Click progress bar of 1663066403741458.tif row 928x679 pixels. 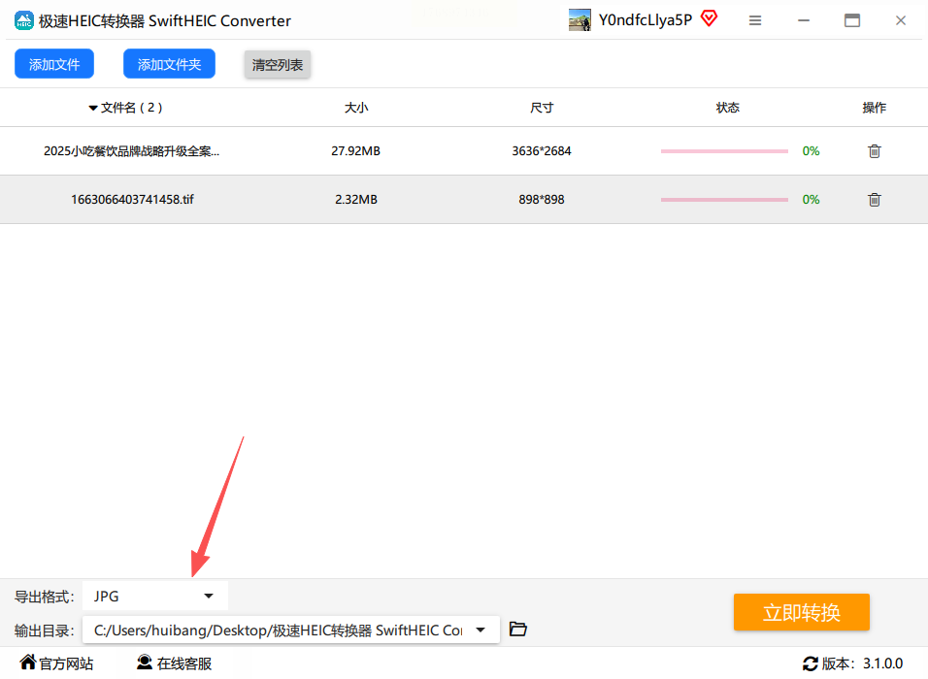click(724, 200)
